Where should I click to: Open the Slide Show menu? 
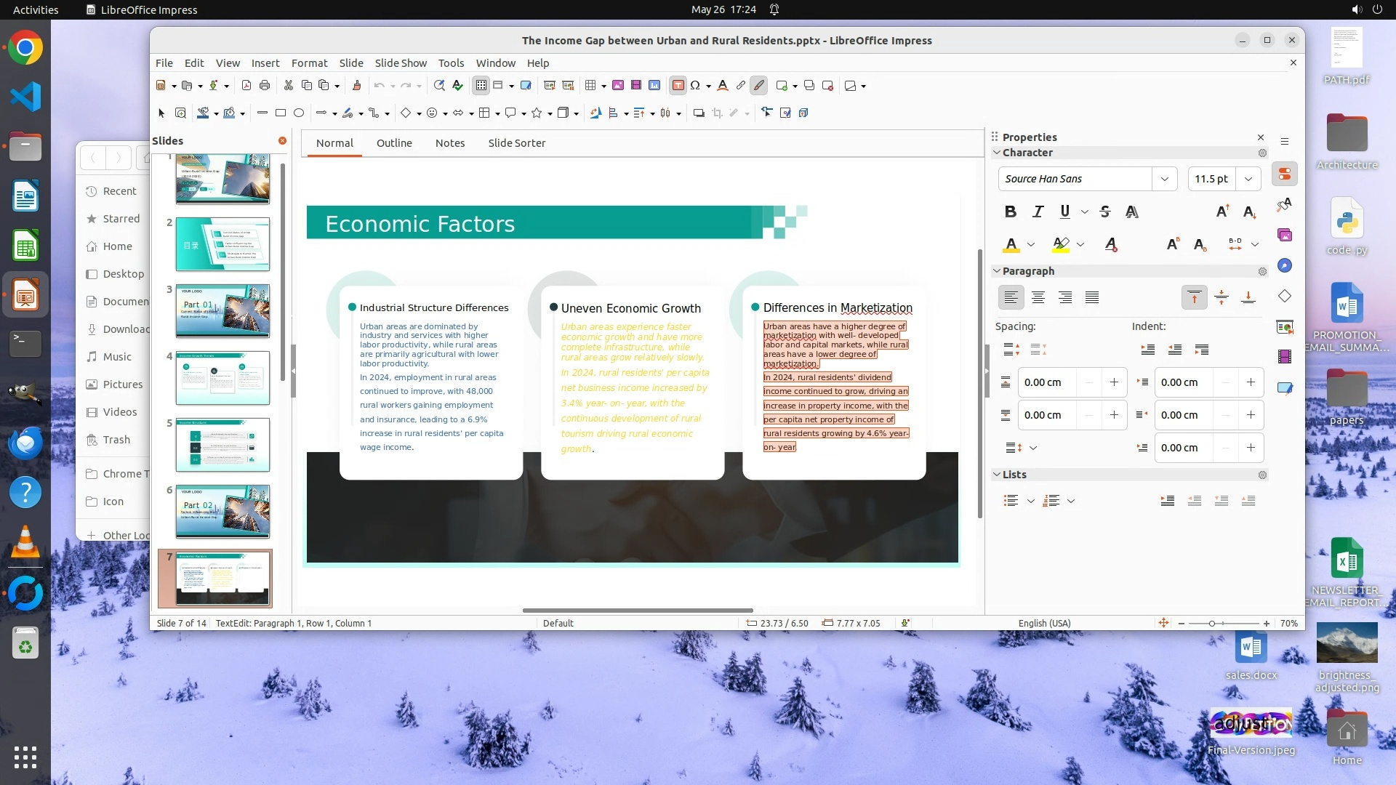pyautogui.click(x=401, y=63)
